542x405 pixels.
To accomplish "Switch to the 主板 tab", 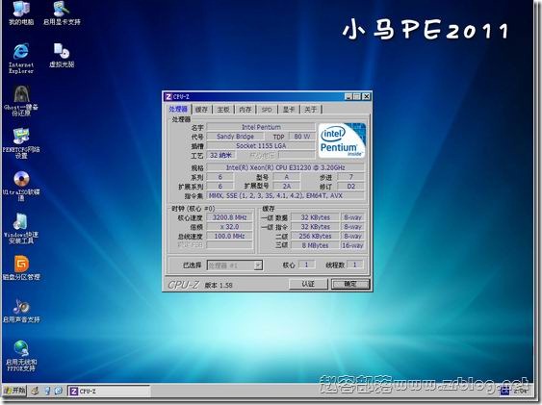I will pos(223,110).
